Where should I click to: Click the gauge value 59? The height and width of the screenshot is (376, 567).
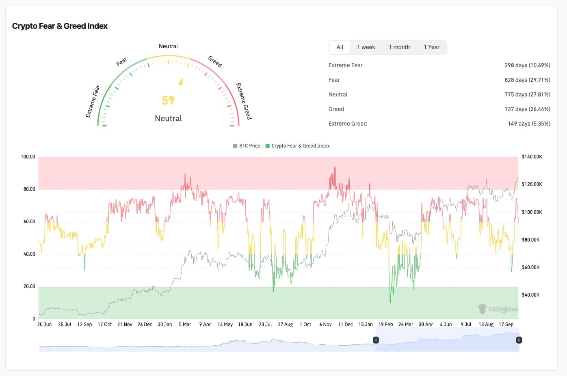click(x=168, y=100)
